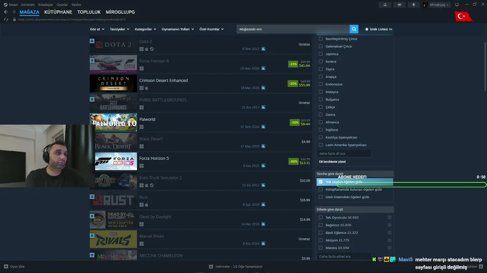Open the Göz at dropdown
Viewport: 487px width, 273px height.
click(97, 29)
